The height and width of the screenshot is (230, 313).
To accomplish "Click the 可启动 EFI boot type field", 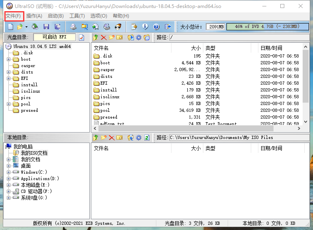I will pyautogui.click(x=55, y=37).
